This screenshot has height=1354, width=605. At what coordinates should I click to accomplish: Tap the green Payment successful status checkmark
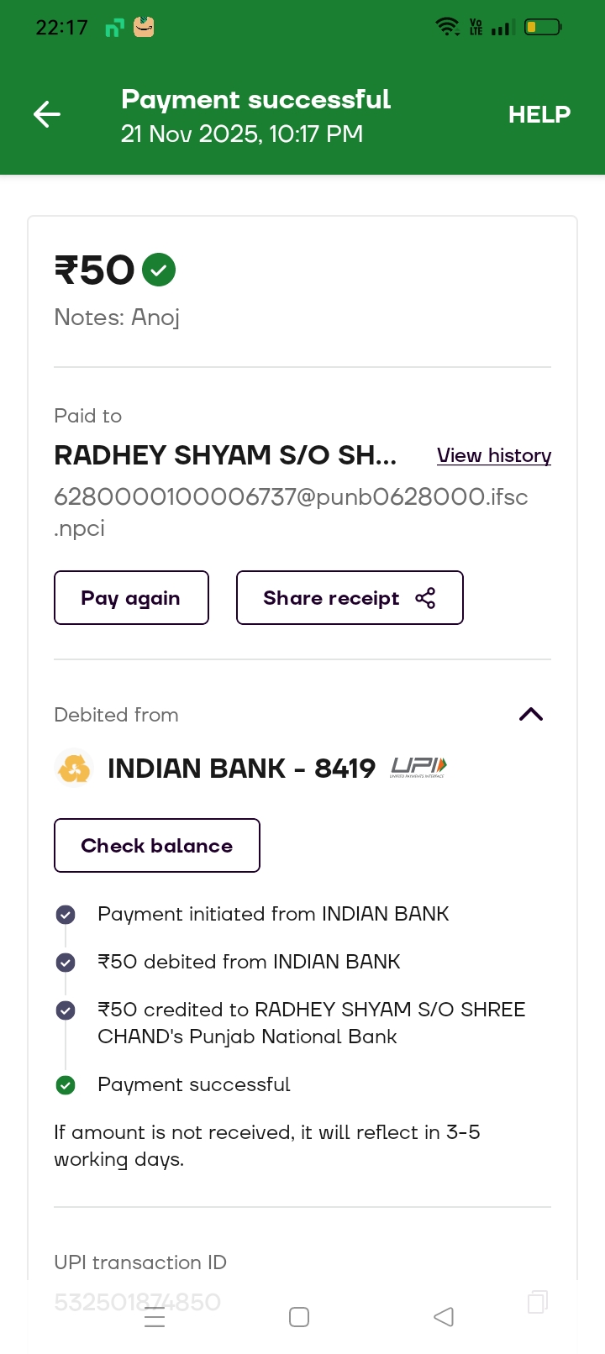[x=66, y=1085]
